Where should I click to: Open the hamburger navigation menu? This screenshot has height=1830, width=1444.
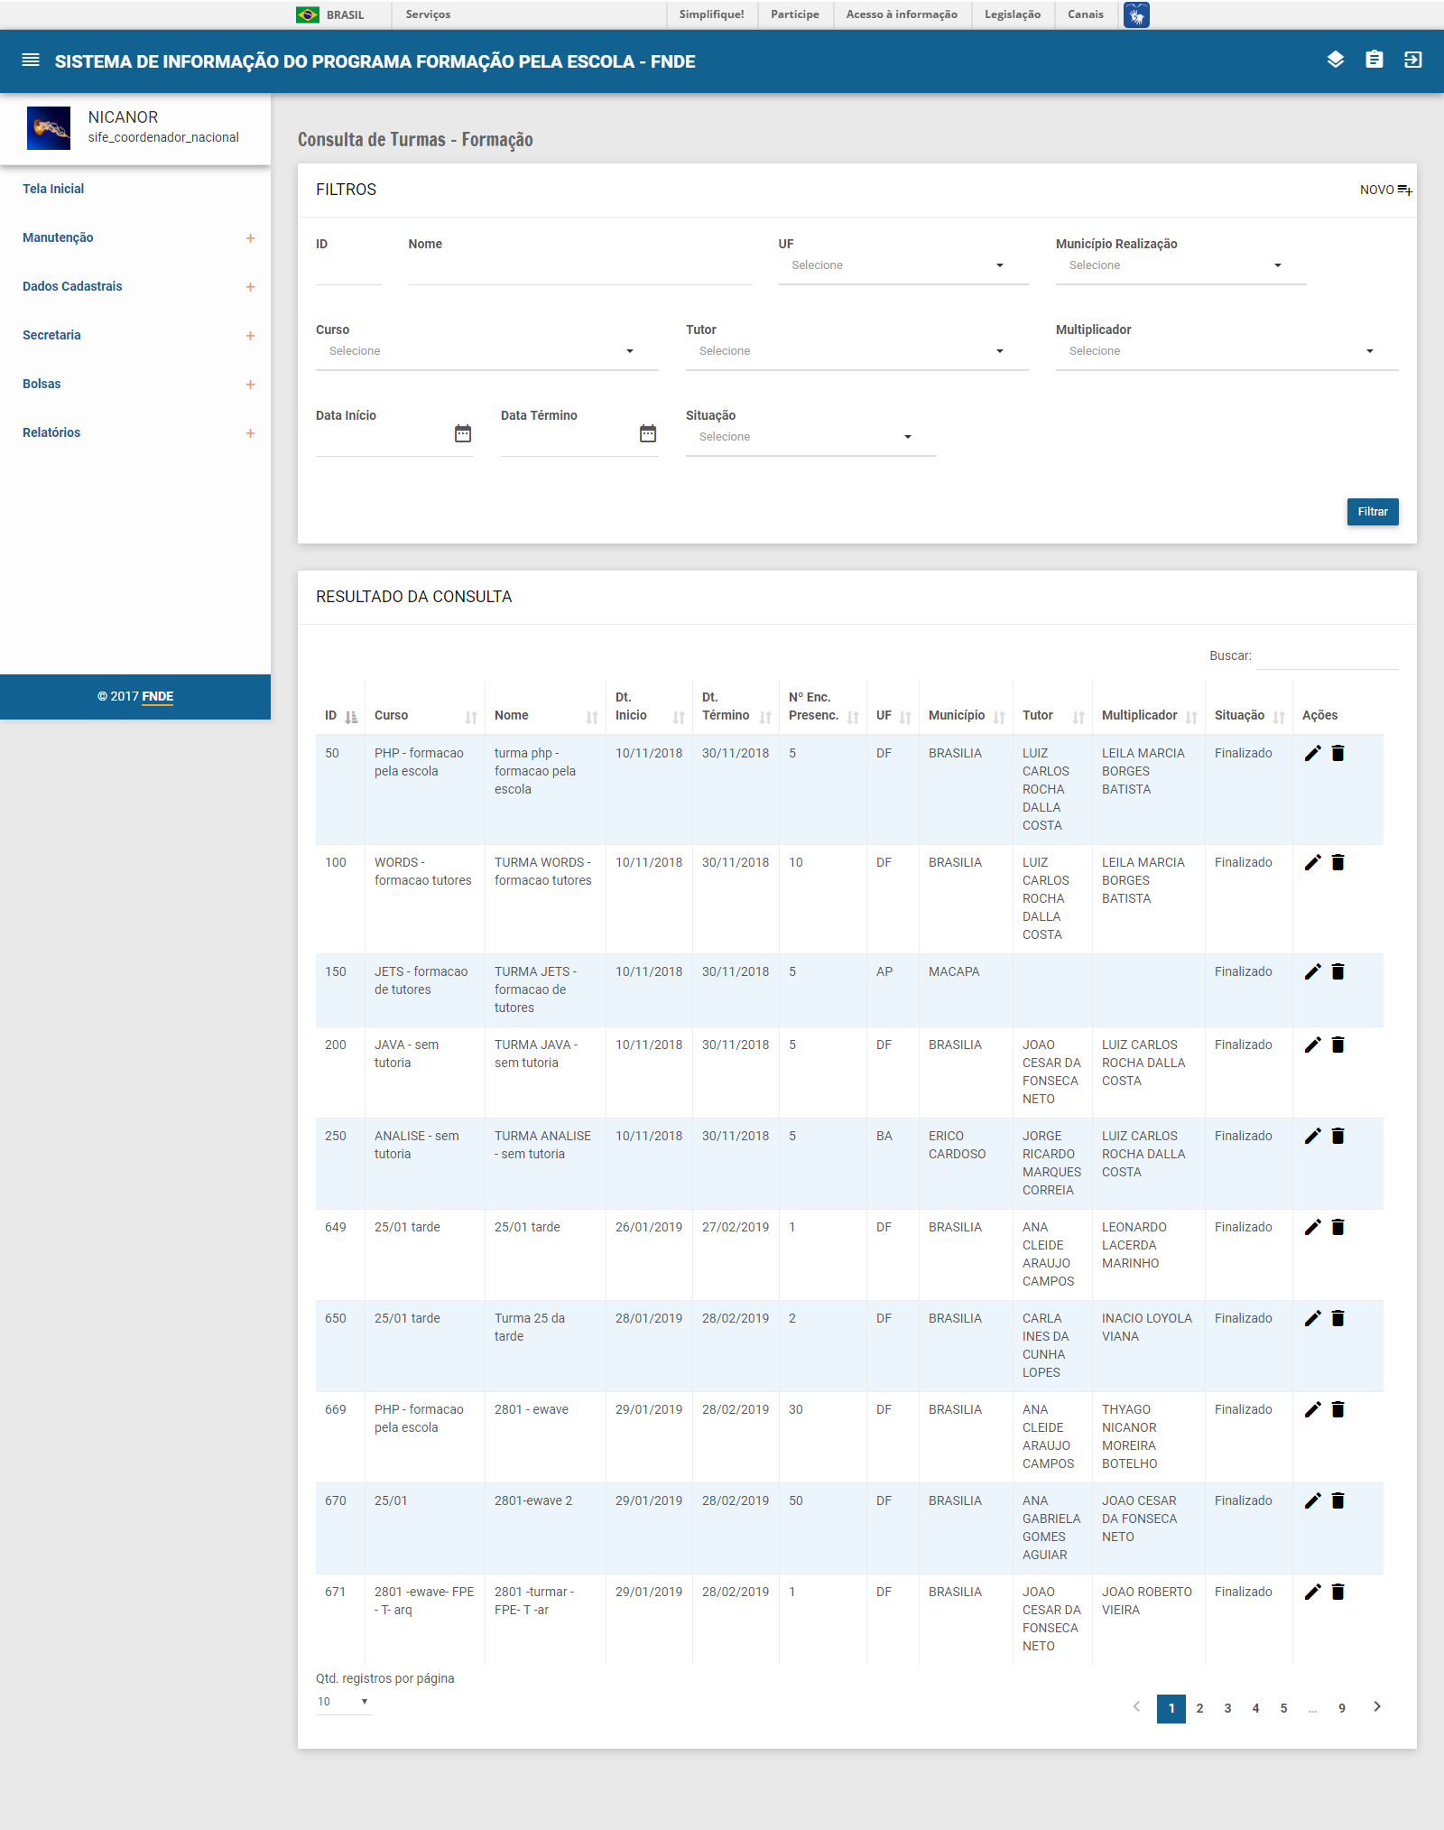[31, 60]
